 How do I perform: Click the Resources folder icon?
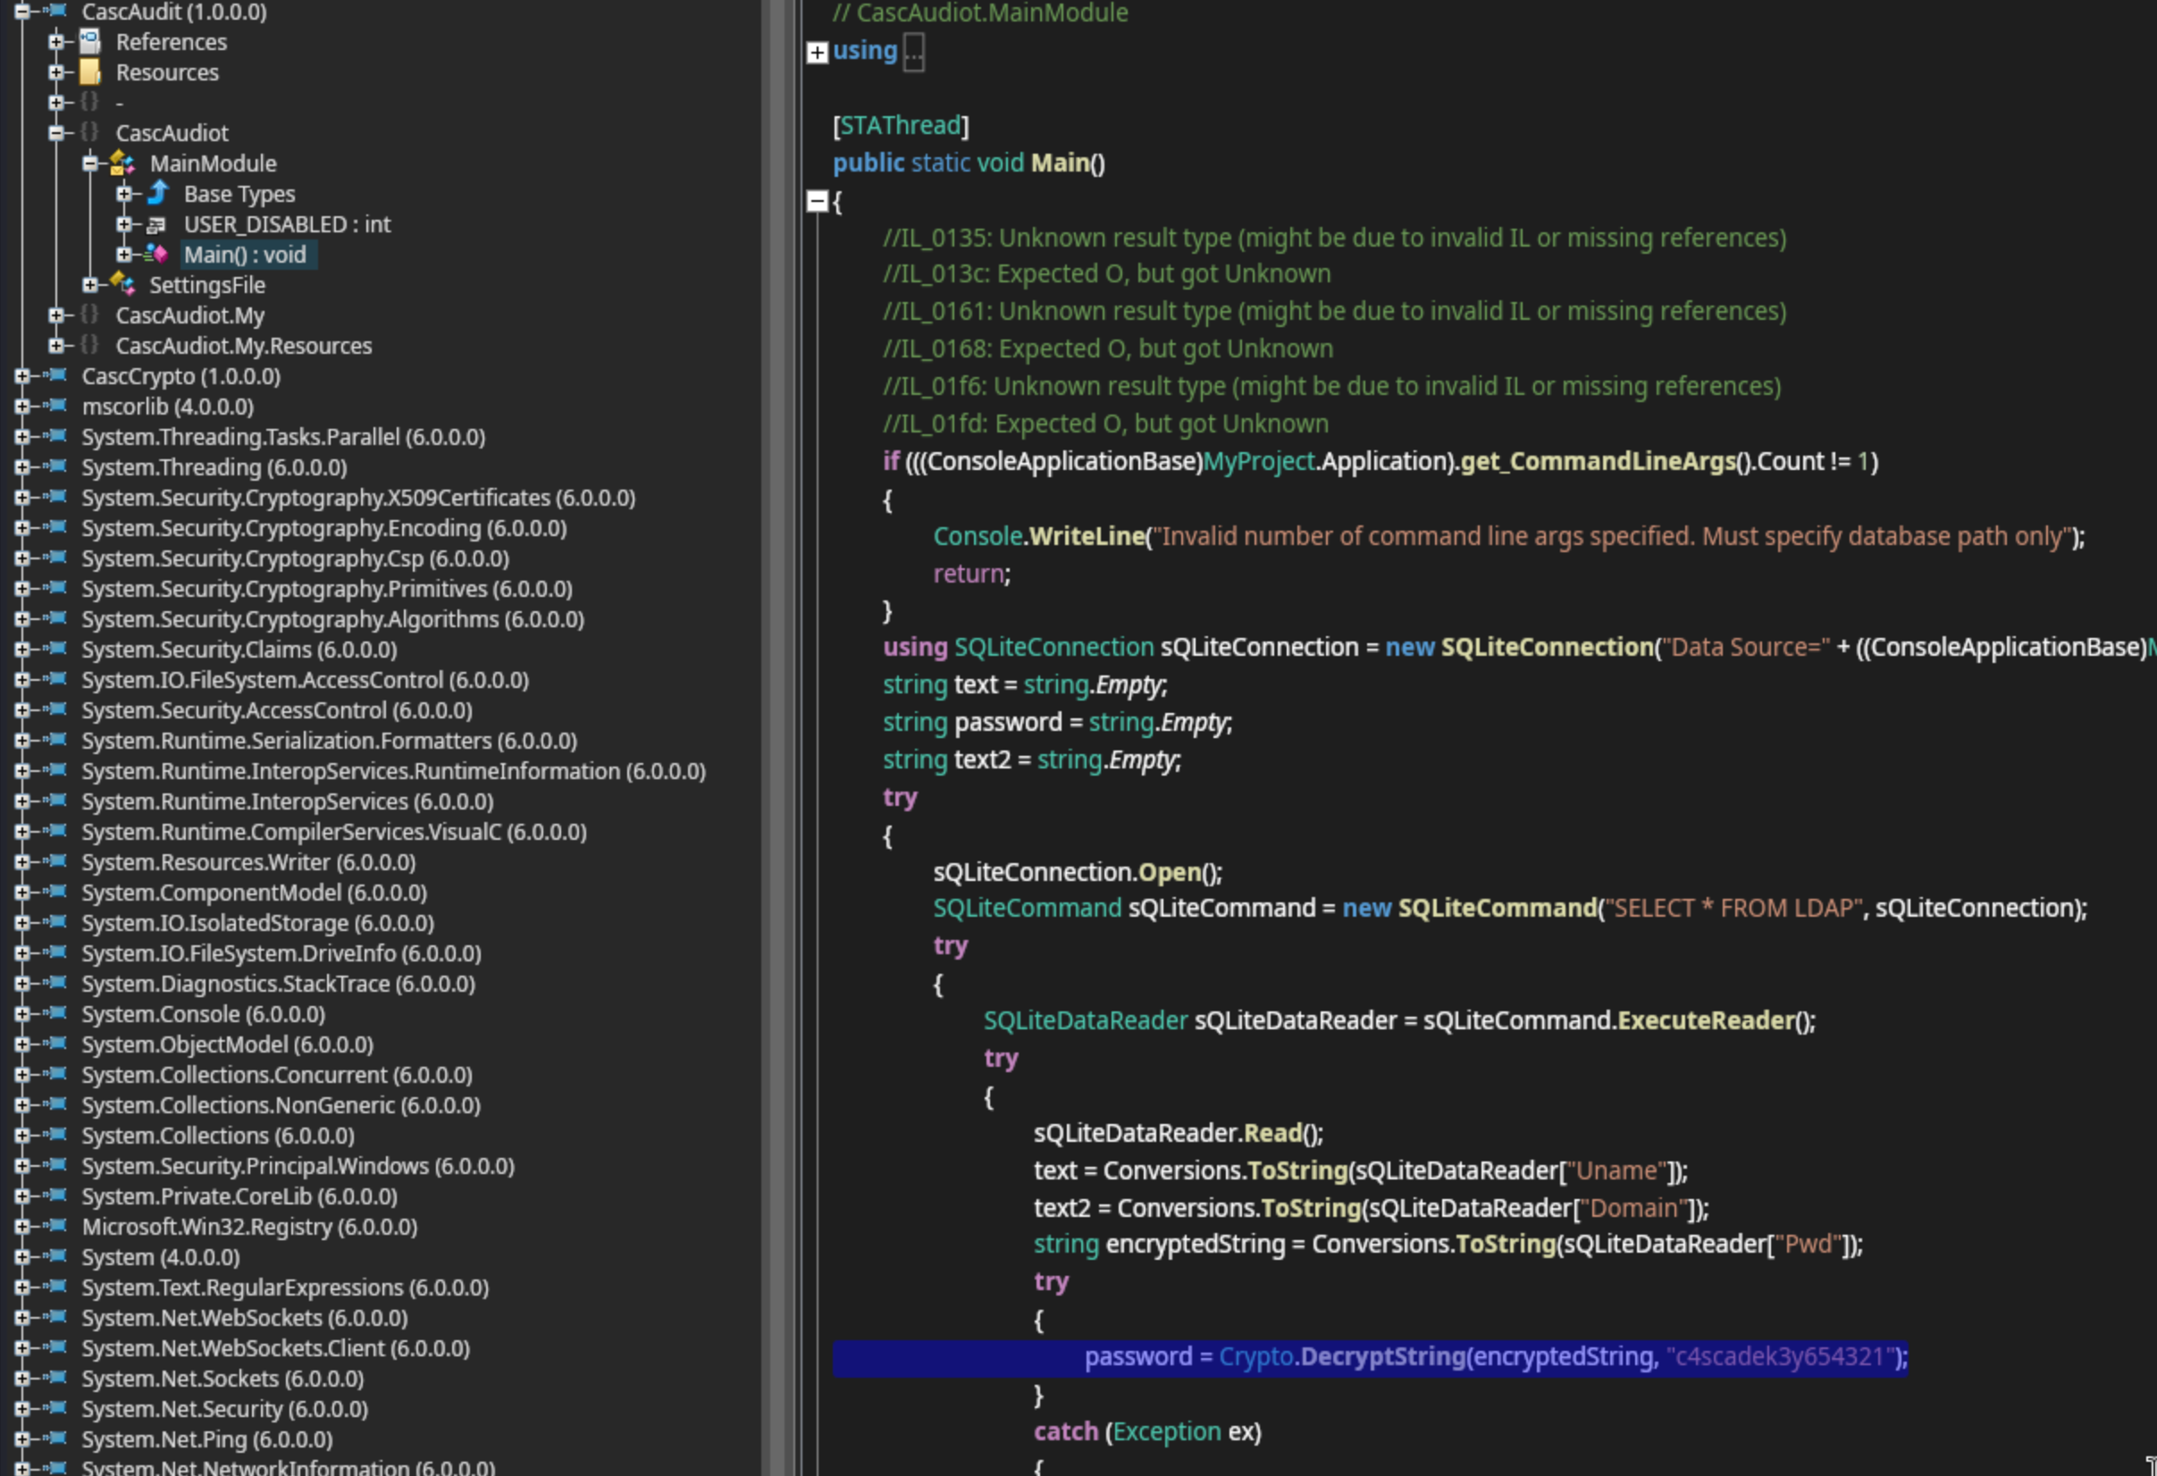click(x=90, y=72)
